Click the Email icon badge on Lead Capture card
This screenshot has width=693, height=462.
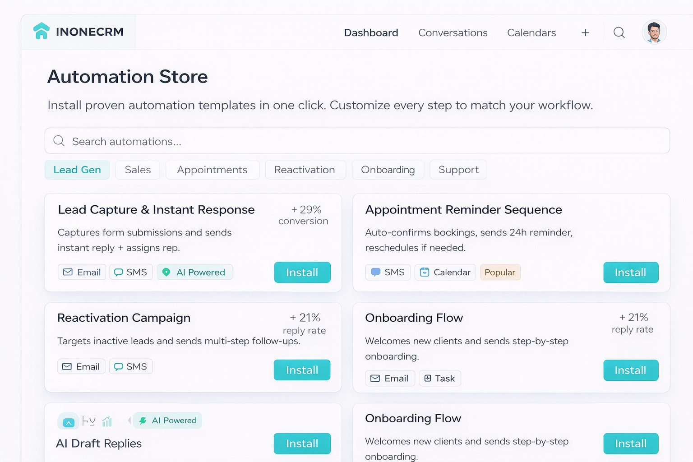coord(68,272)
